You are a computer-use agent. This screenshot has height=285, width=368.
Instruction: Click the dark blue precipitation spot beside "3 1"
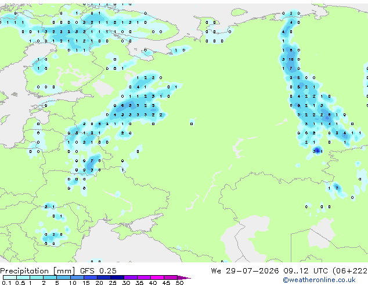point(318,150)
